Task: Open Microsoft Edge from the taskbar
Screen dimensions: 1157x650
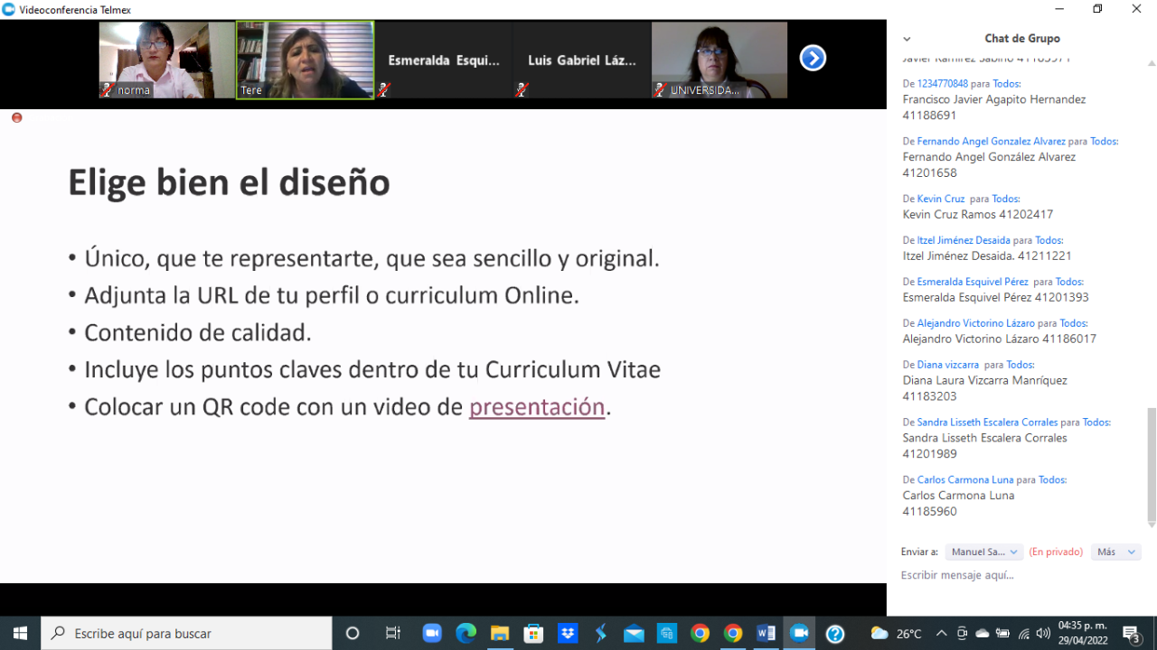Action: pos(466,633)
